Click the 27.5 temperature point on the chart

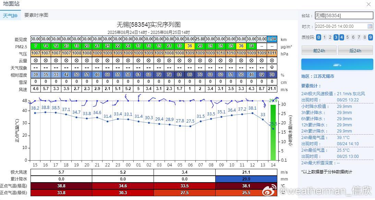point(190,126)
